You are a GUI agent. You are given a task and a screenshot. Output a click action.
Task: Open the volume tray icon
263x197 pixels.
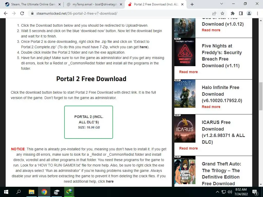[230, 192]
